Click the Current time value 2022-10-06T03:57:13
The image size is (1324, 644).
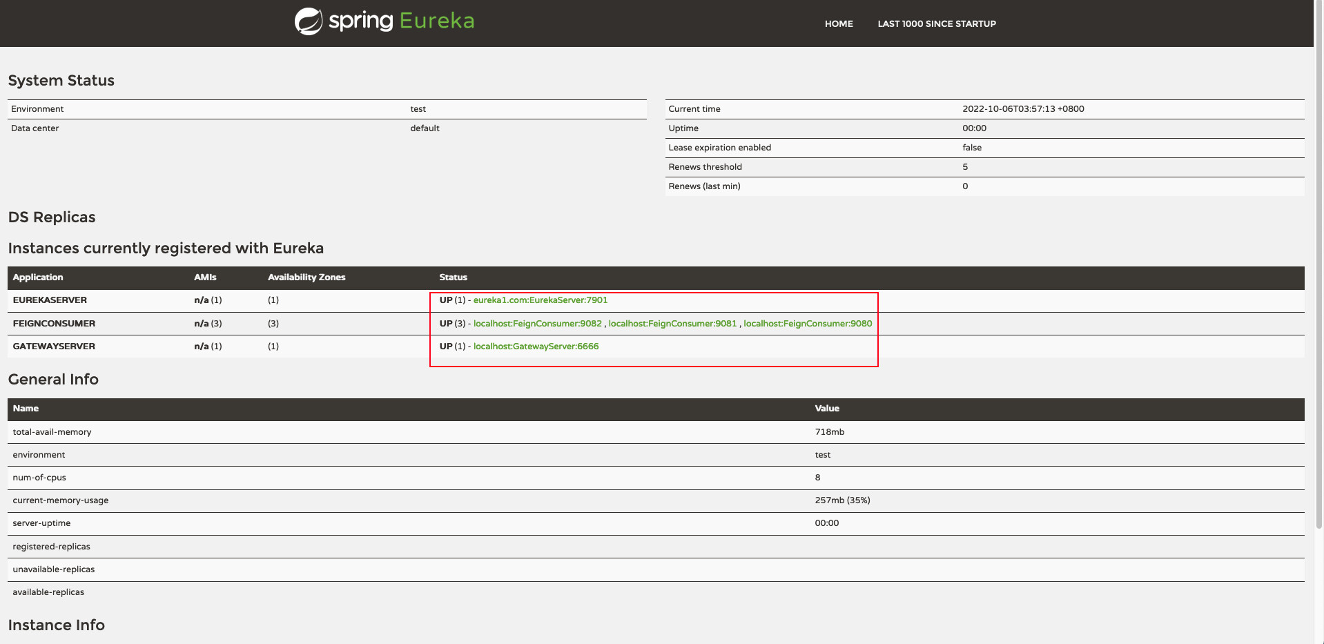point(1023,109)
